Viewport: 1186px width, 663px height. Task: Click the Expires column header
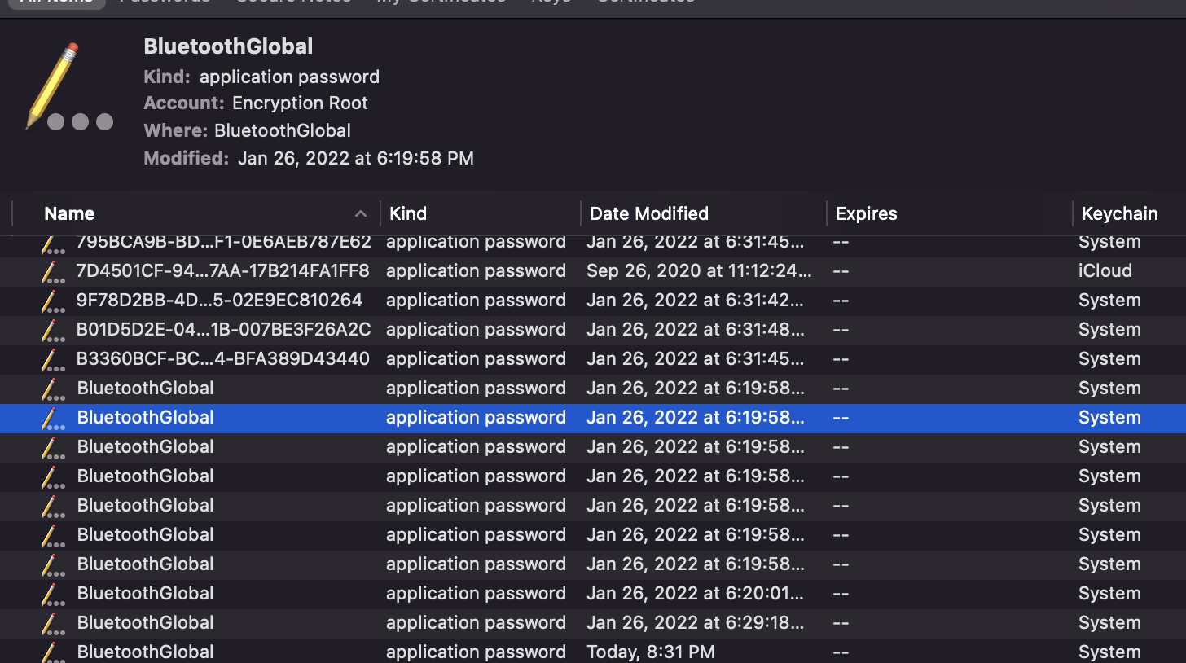[x=867, y=214]
